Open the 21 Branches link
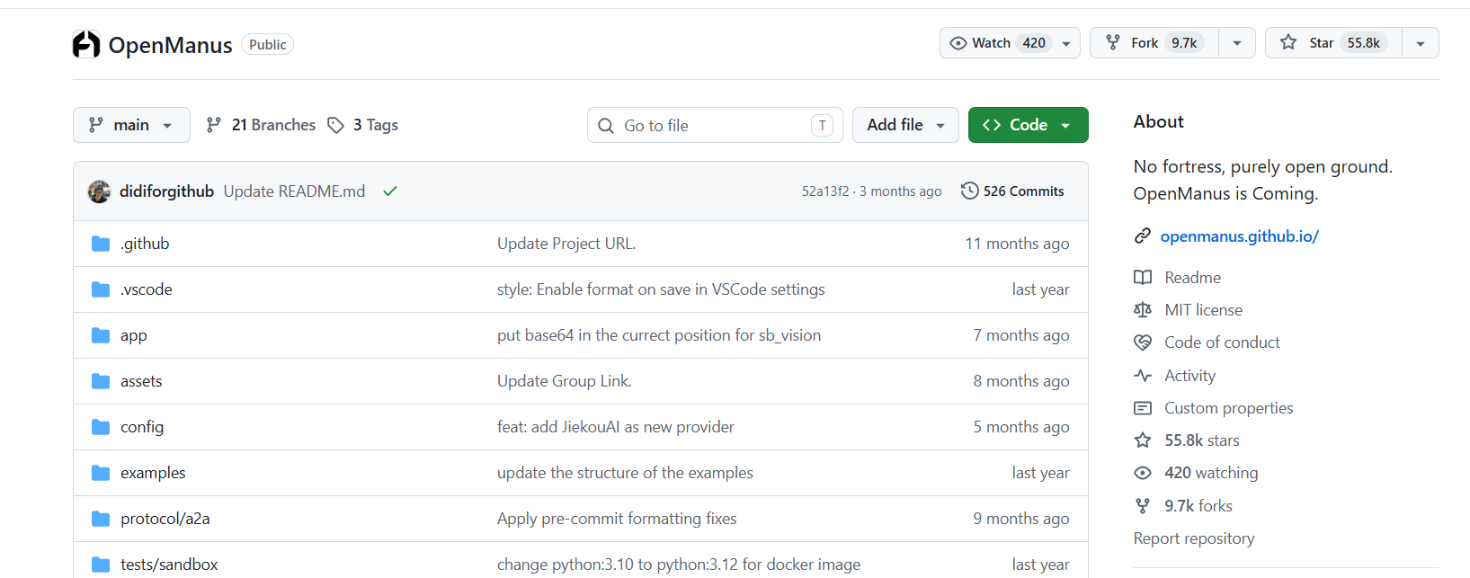 tap(261, 125)
